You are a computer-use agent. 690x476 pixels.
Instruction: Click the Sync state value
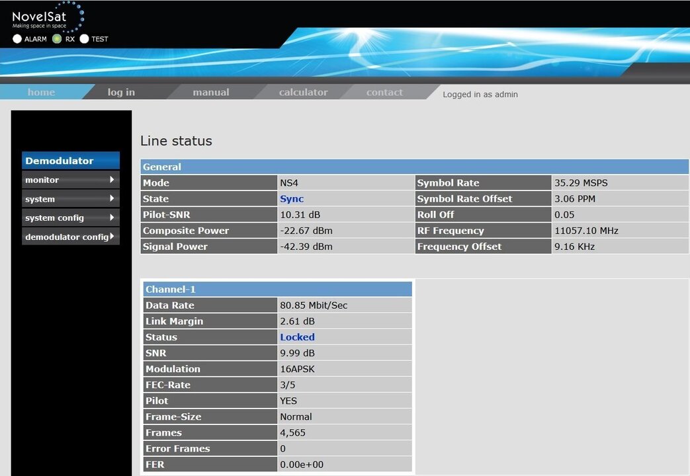click(292, 199)
